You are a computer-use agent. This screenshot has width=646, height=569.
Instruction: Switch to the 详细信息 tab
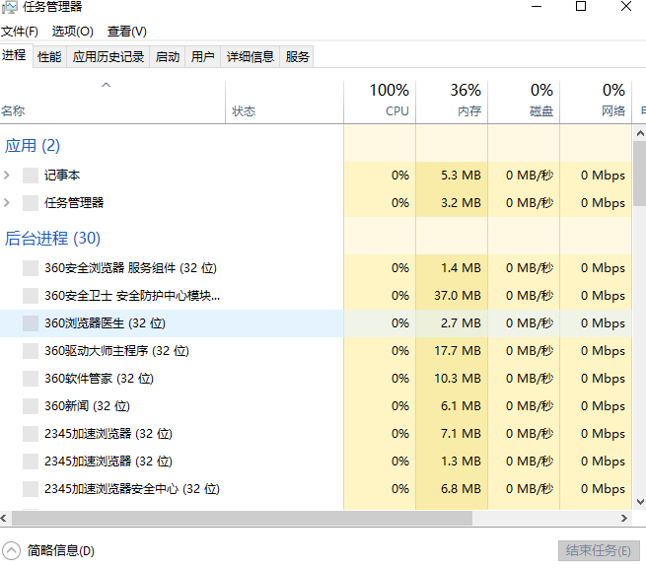tap(251, 56)
